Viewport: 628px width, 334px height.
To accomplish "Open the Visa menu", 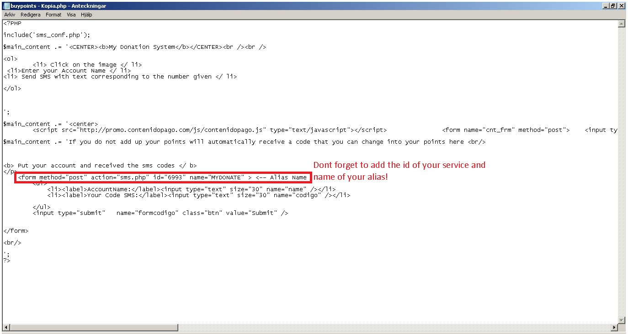I will 71,15.
